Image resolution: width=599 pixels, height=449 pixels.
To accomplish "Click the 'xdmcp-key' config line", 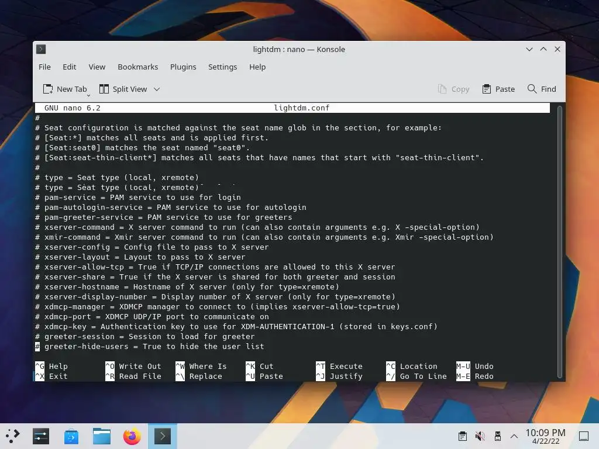I will pyautogui.click(x=236, y=326).
